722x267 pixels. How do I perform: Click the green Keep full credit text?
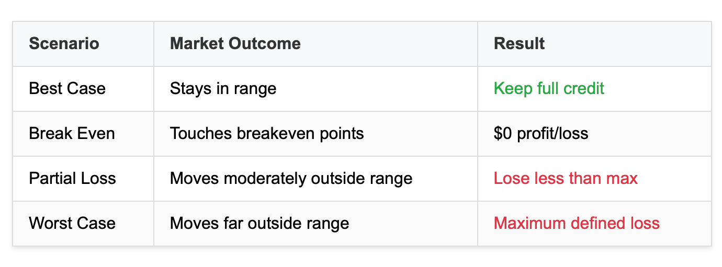click(549, 88)
